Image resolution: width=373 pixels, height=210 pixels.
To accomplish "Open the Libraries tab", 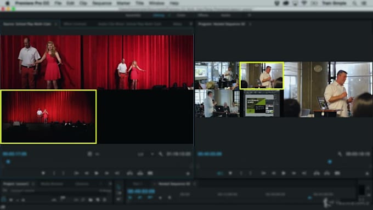I will [x=82, y=184].
